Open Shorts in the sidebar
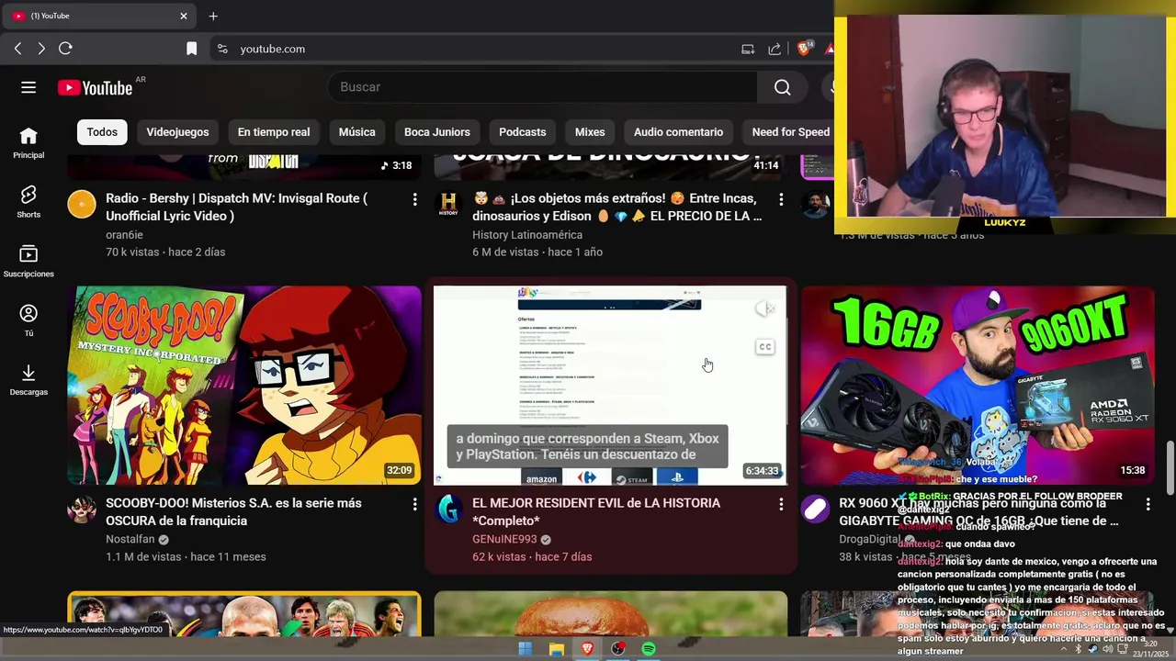The image size is (1176, 661). point(28,202)
